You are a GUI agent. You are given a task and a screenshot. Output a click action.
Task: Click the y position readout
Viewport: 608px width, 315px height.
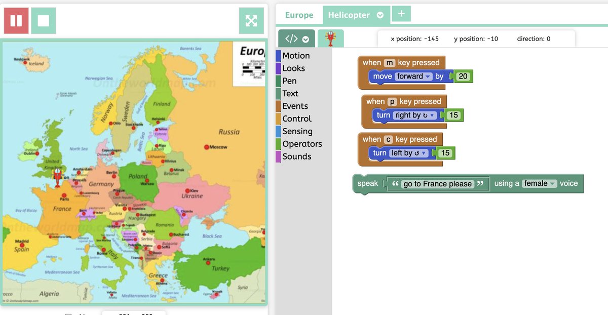476,39
